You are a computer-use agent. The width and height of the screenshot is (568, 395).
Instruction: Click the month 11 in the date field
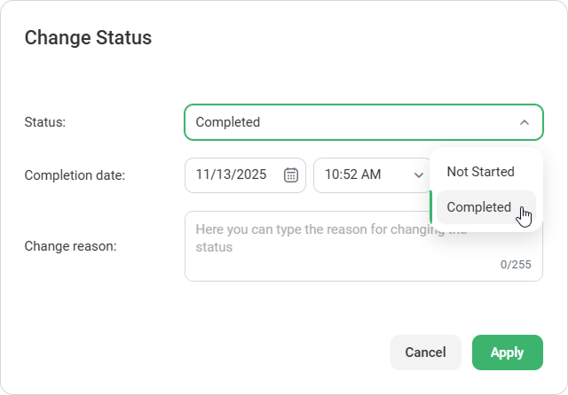(x=203, y=174)
